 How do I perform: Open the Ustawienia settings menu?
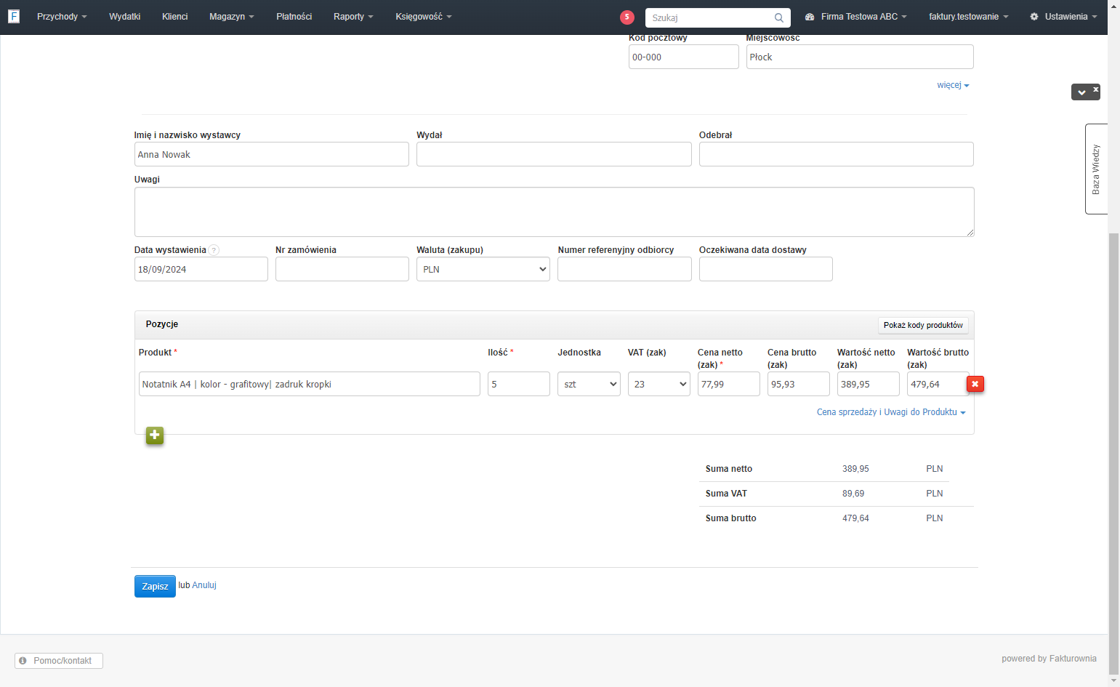coord(1063,17)
